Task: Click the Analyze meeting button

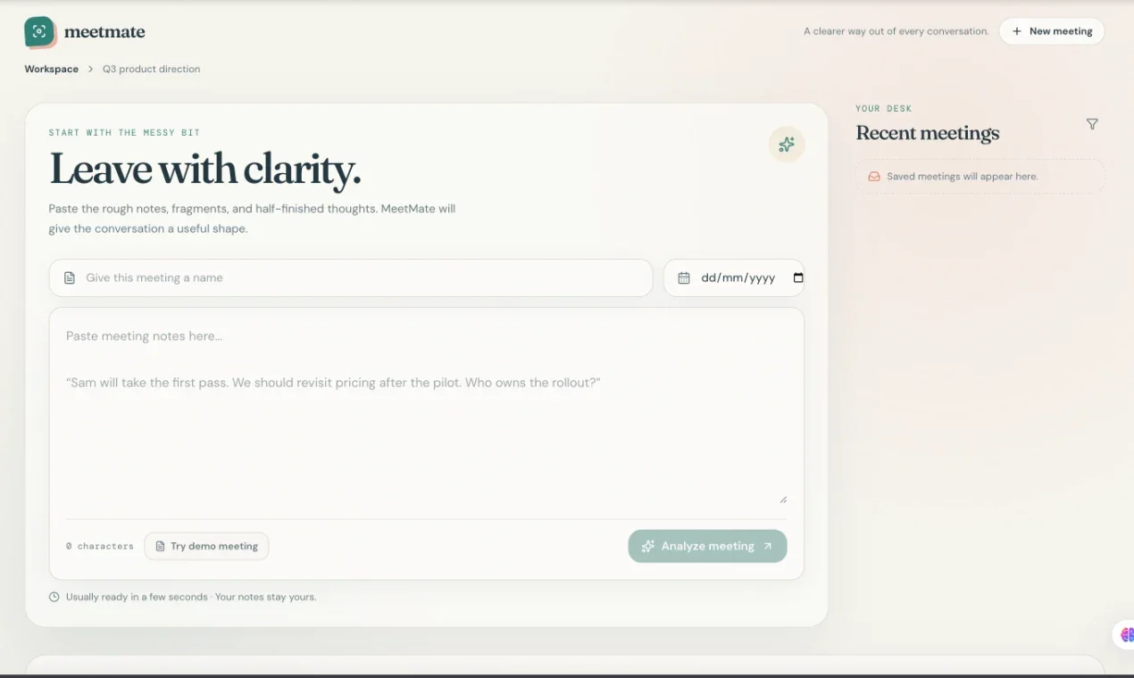Action: click(x=707, y=546)
